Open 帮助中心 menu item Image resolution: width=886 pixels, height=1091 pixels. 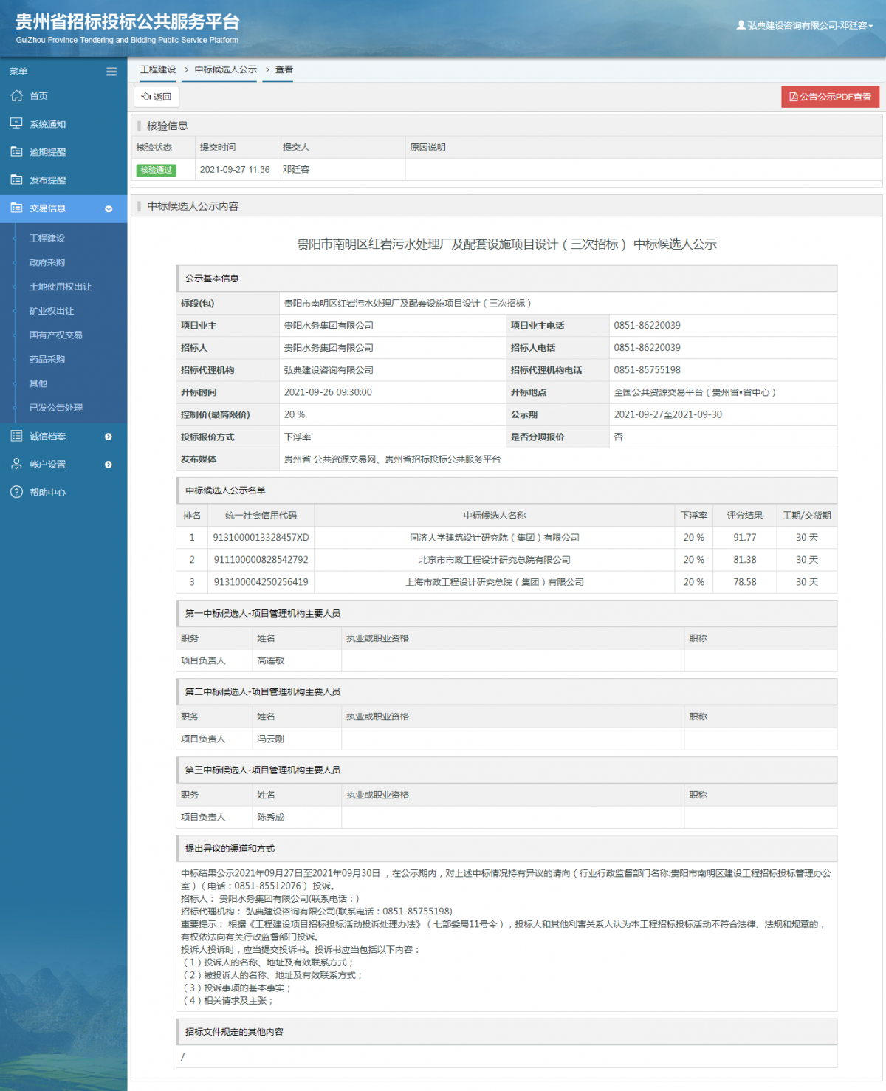tap(47, 493)
